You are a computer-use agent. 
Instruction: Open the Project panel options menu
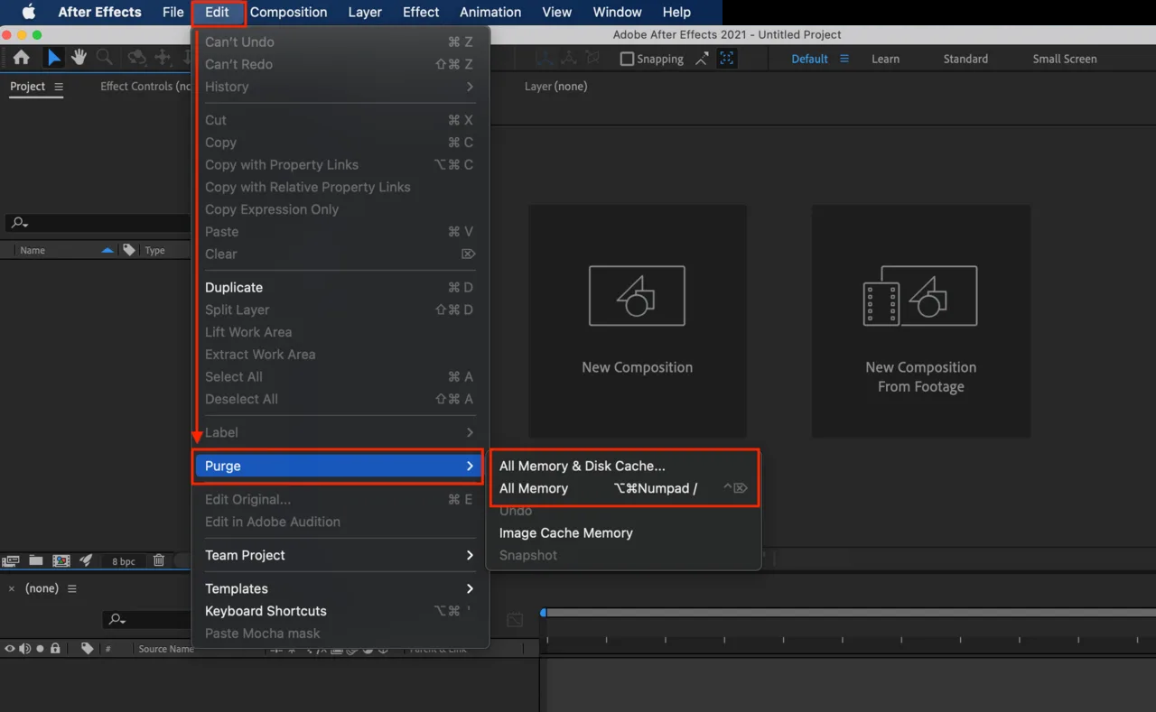59,87
